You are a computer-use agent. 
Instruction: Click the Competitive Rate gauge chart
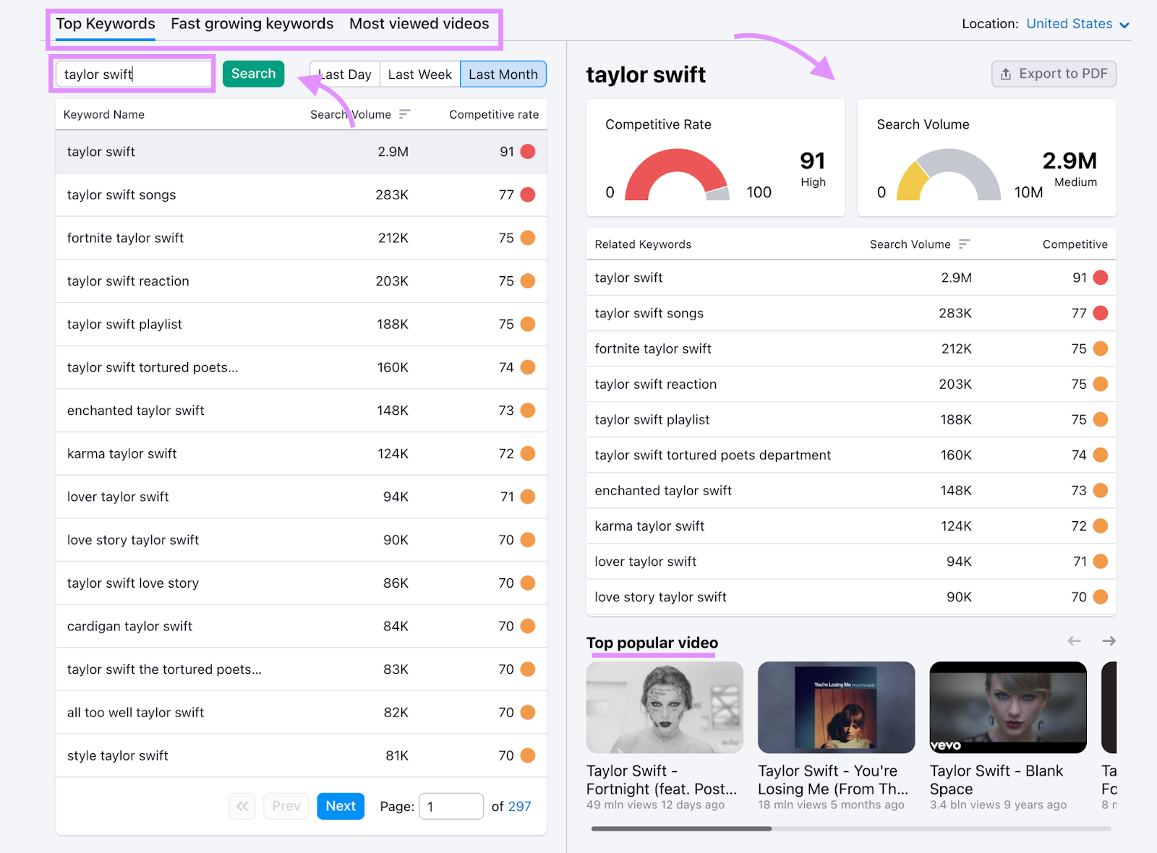point(677,174)
